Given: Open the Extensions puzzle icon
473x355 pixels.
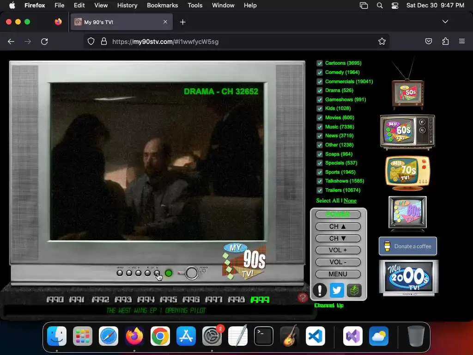Looking at the screenshot, I should click(445, 41).
